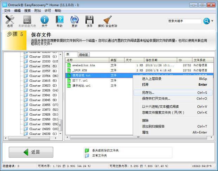This screenshot has height=171, width=218.
Task: Choose 保存并打开文件夹... menu entry
Action: point(173,99)
